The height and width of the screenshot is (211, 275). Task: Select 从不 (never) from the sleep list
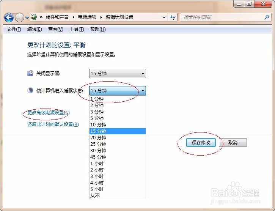pos(118,195)
